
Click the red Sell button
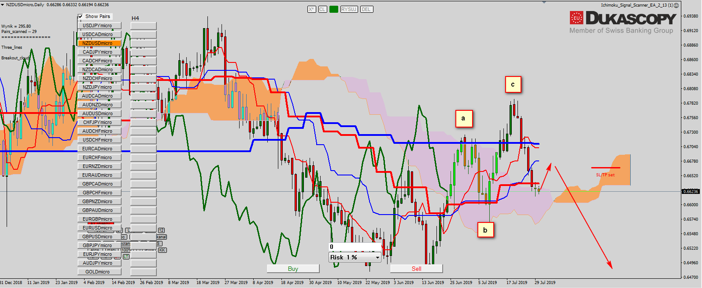click(x=416, y=269)
